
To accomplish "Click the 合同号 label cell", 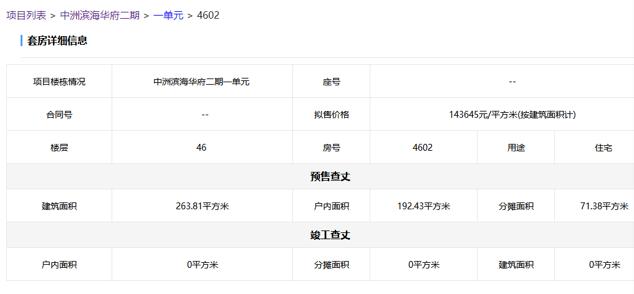I will coord(59,115).
